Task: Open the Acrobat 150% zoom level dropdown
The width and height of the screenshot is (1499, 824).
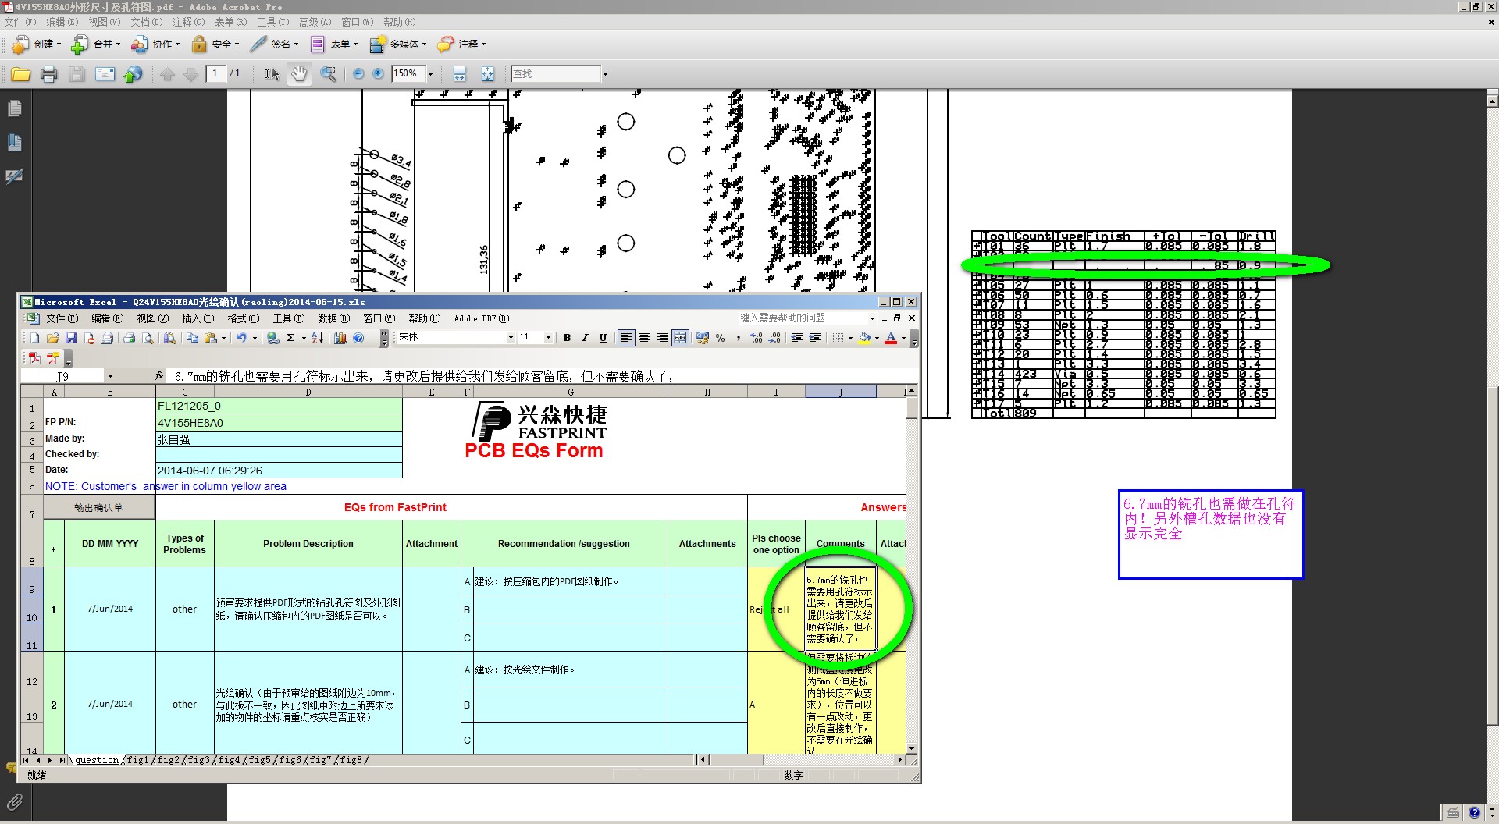Action: point(430,74)
